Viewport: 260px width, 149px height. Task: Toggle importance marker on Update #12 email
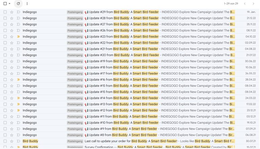click(x=18, y=110)
